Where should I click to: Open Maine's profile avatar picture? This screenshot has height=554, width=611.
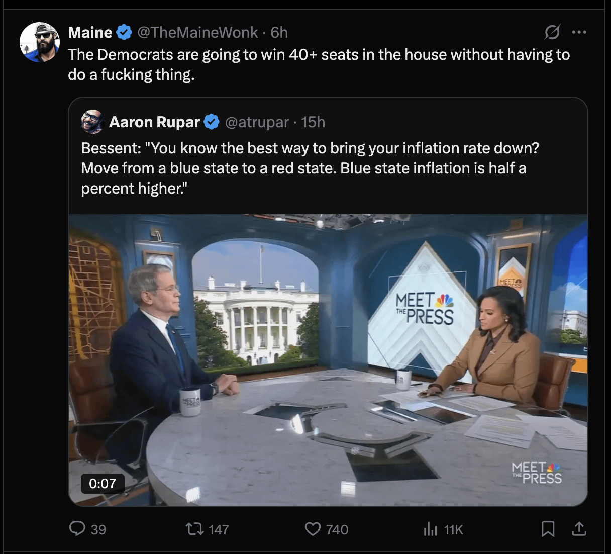coord(40,42)
